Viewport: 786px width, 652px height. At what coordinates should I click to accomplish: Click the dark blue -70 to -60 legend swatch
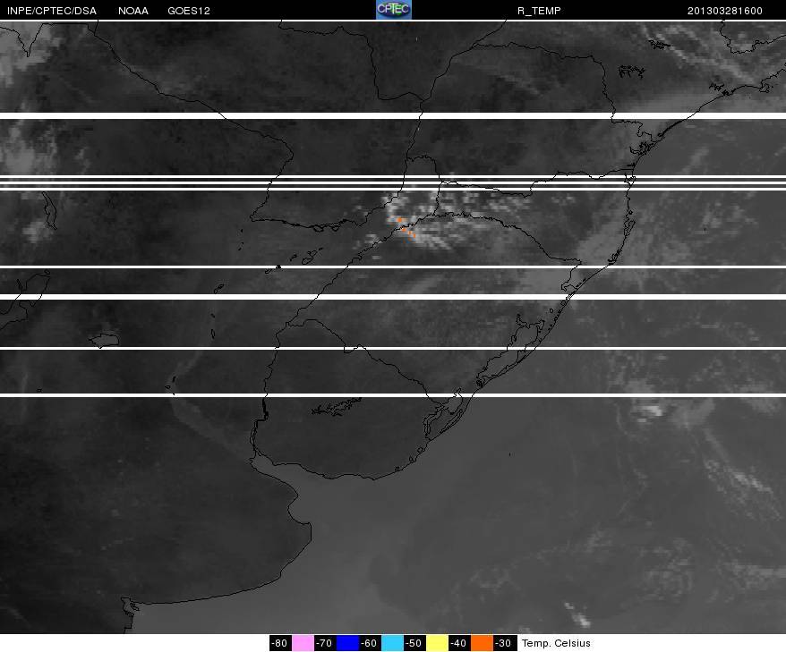348,643
